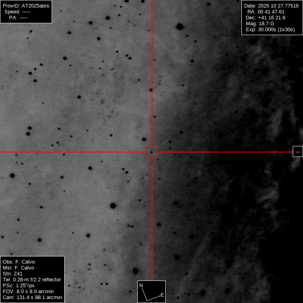Image resolution: width=303 pixels, height=303 pixels.
Task: Click the '---' marker at right edge
Action: 297,151
